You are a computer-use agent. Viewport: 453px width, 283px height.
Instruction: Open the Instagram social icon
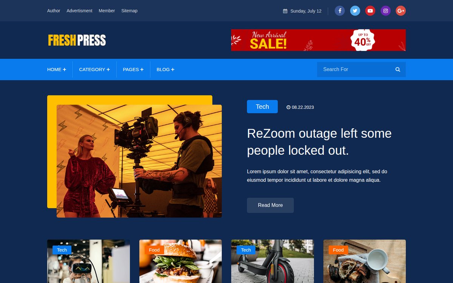[385, 11]
